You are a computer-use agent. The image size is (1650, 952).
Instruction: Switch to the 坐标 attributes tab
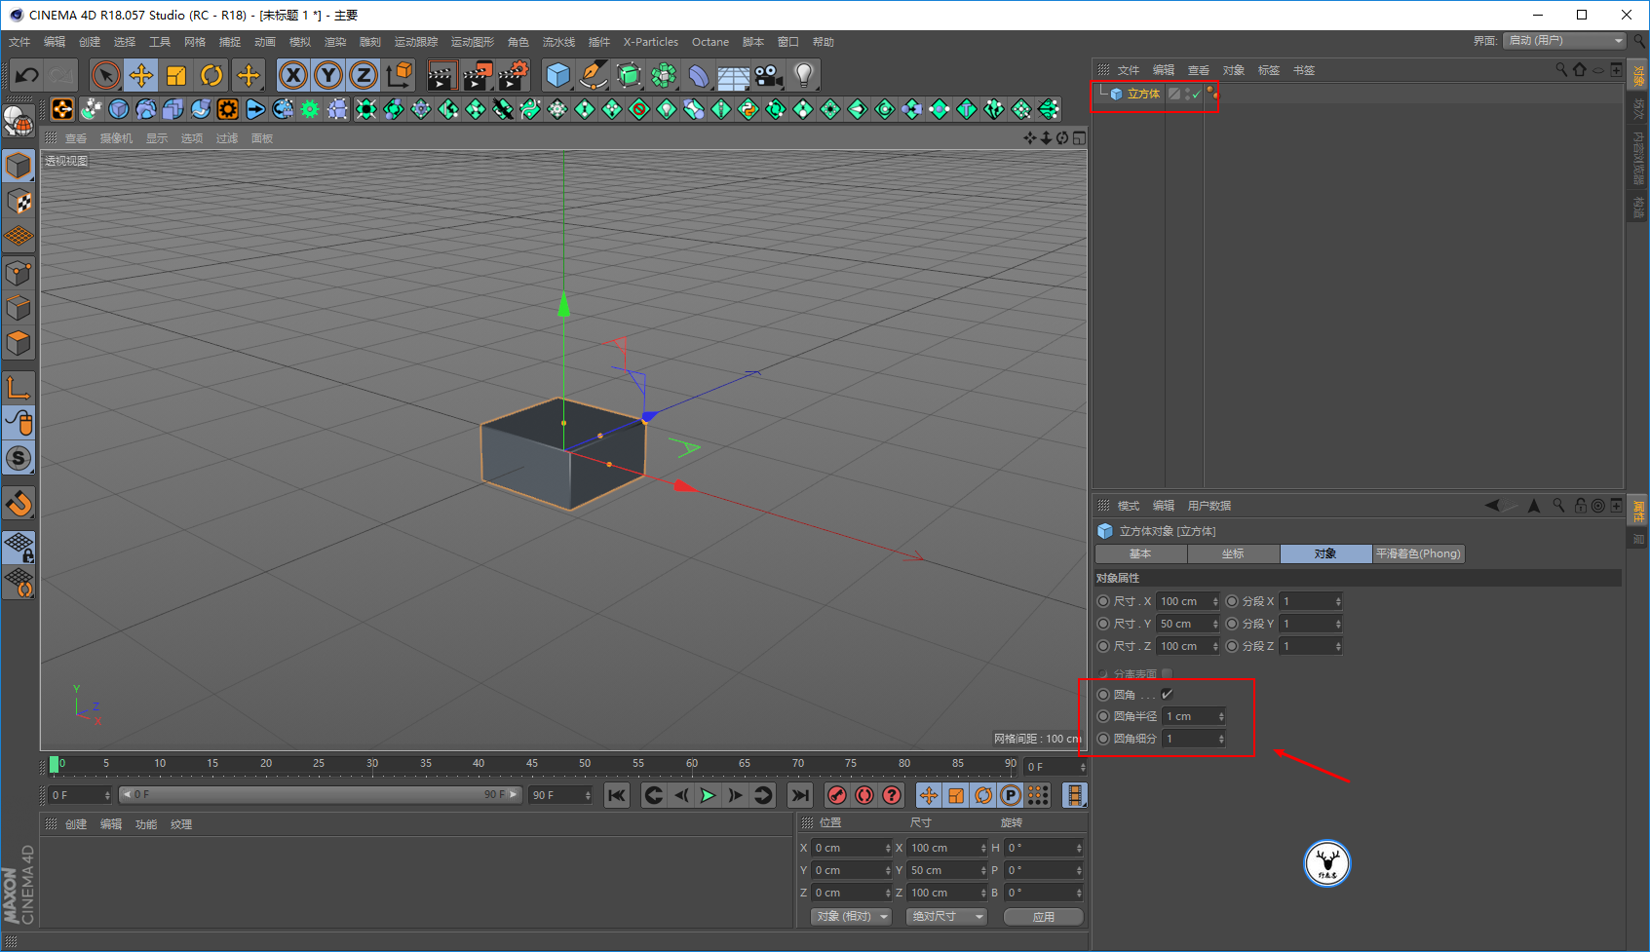coord(1234,553)
